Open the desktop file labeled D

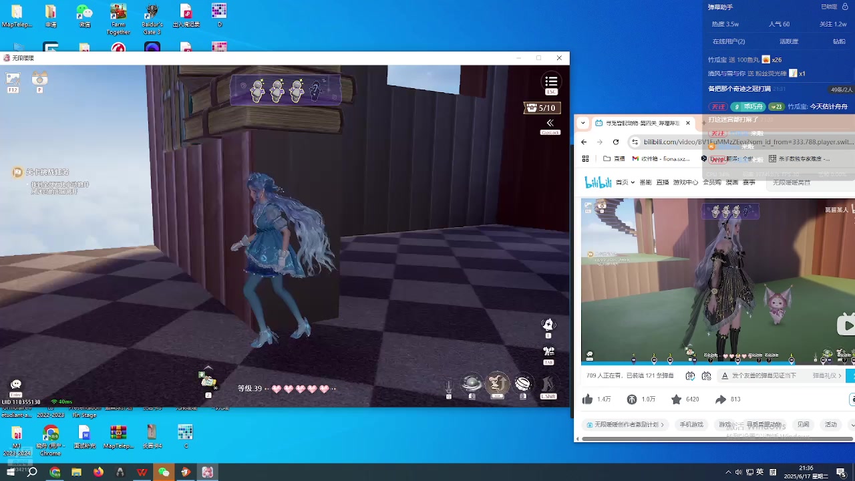(x=219, y=15)
